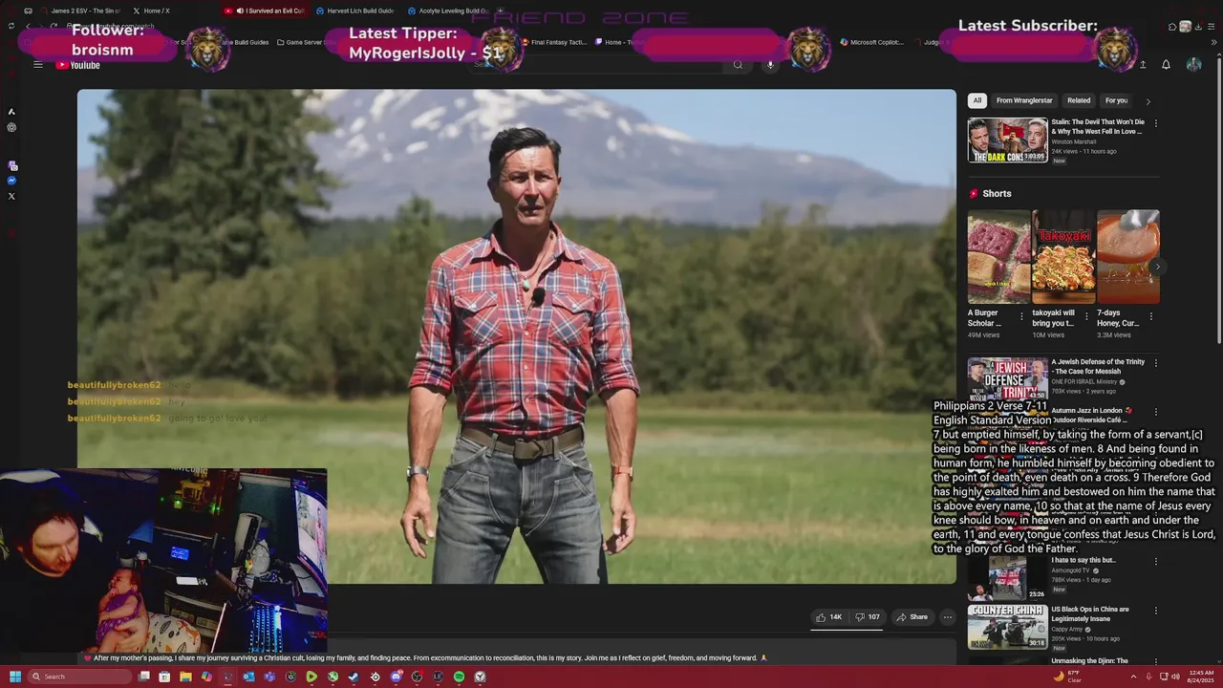Click the YouTube search magnifier button
Viewport: 1223px width, 688px height.
[x=738, y=65]
